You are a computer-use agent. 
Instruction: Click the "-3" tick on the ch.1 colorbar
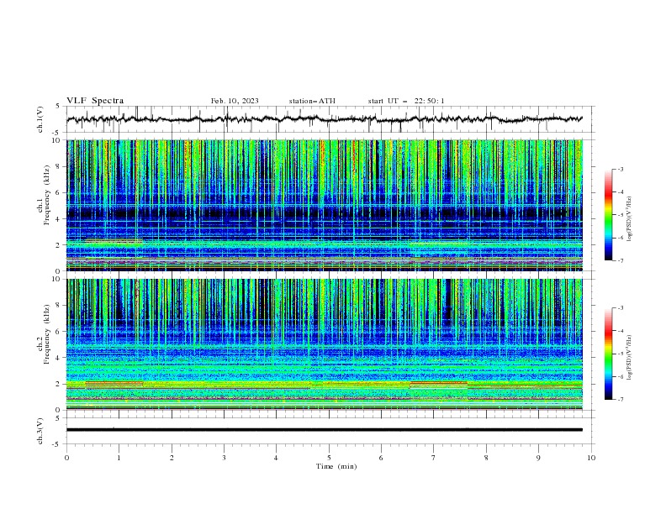pyautogui.click(x=621, y=169)
